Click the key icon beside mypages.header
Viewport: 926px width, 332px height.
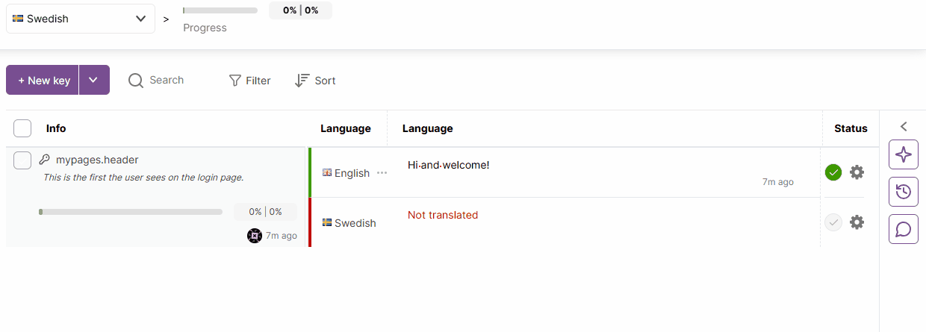pos(44,160)
